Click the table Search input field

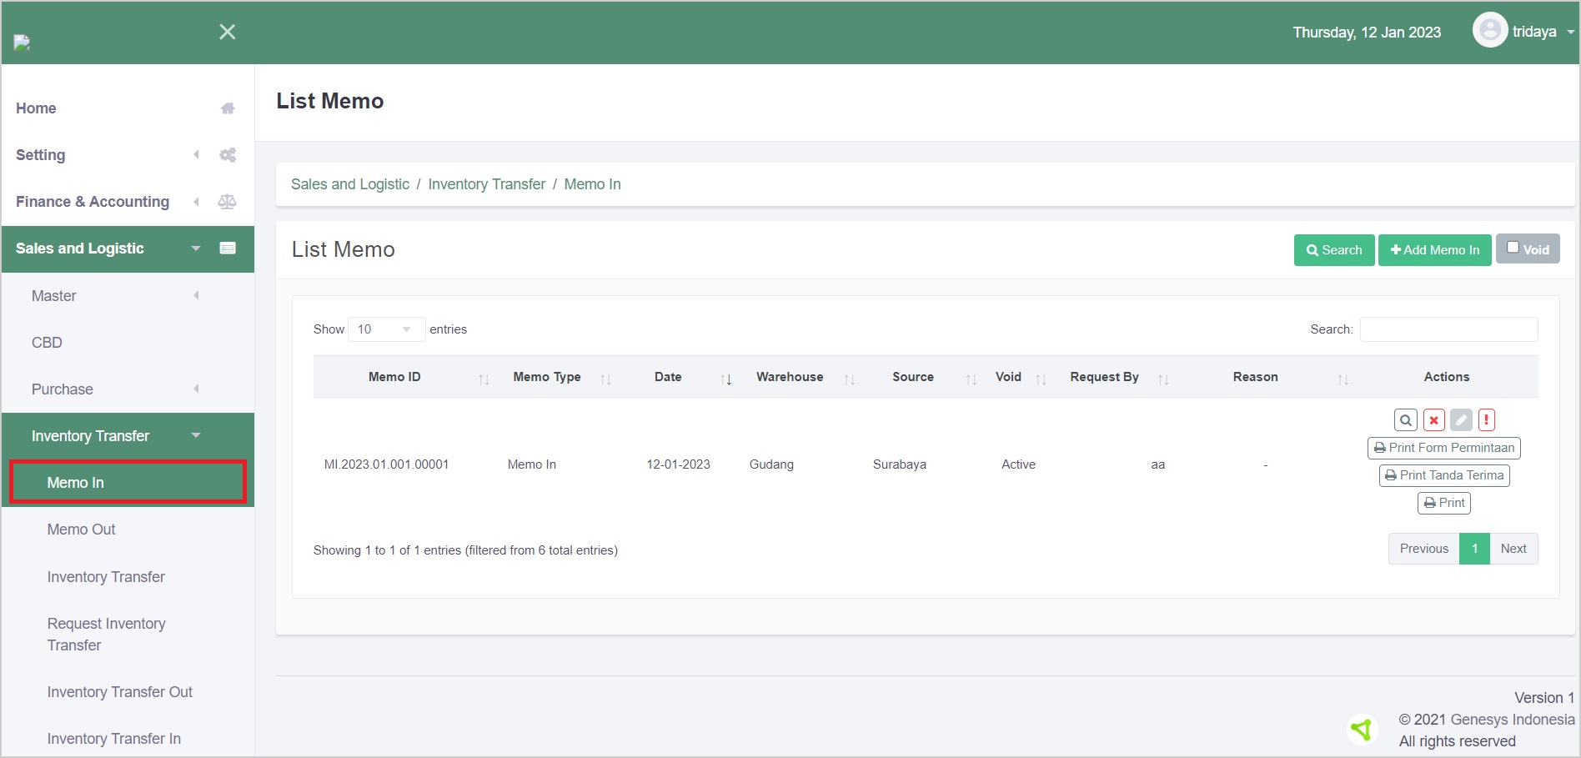click(1448, 329)
